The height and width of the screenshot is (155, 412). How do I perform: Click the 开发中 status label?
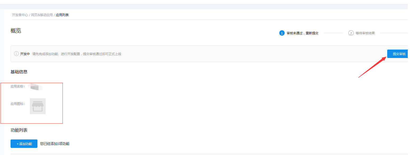(x=25, y=54)
